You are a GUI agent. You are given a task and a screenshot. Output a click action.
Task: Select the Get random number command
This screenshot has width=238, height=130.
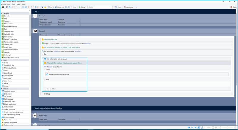(2, 50)
